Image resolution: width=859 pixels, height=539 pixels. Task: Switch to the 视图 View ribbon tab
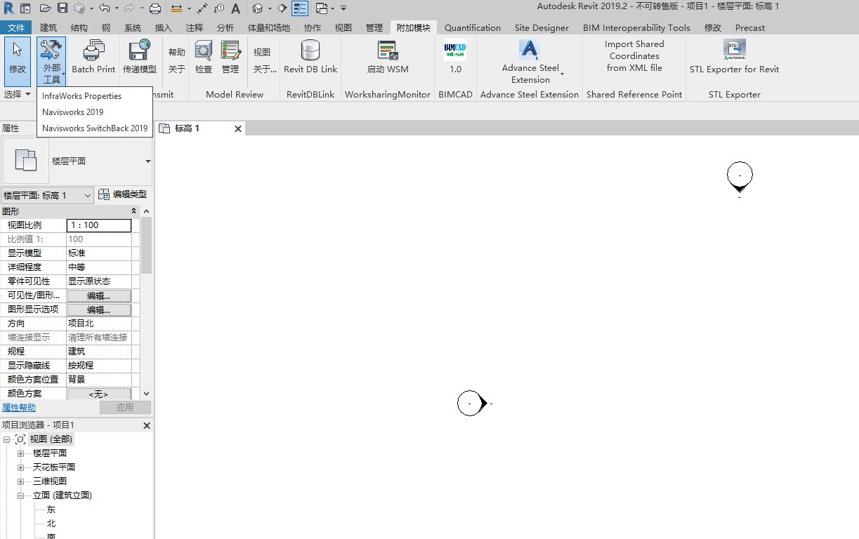coord(343,28)
